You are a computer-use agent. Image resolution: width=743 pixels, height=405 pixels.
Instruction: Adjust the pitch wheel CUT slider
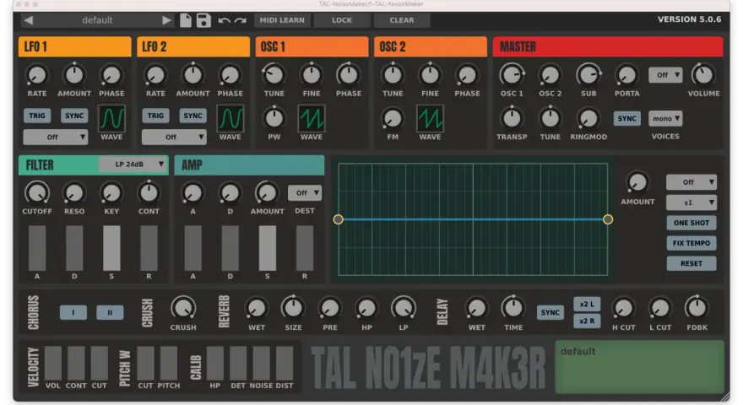[145, 363]
